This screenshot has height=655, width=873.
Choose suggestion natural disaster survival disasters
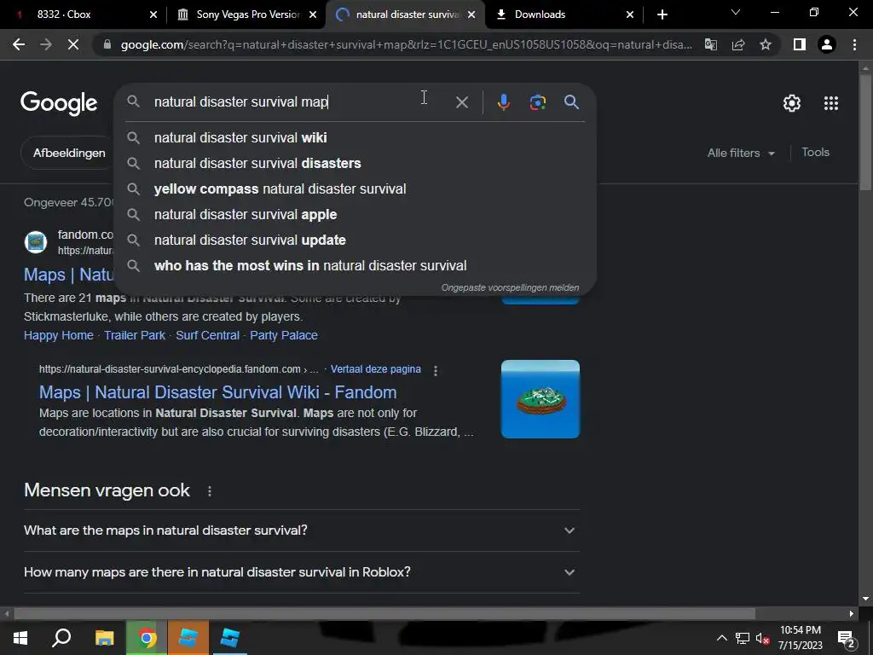click(x=355, y=163)
